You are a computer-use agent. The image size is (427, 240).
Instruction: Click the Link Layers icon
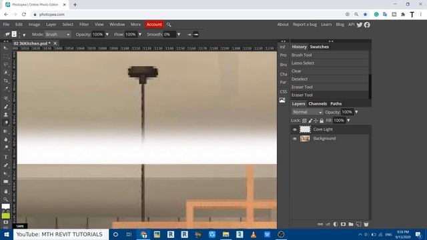[x=320, y=224]
